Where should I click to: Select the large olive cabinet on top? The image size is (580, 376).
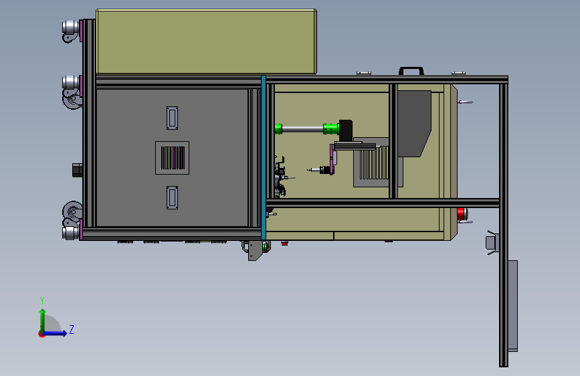[206, 42]
